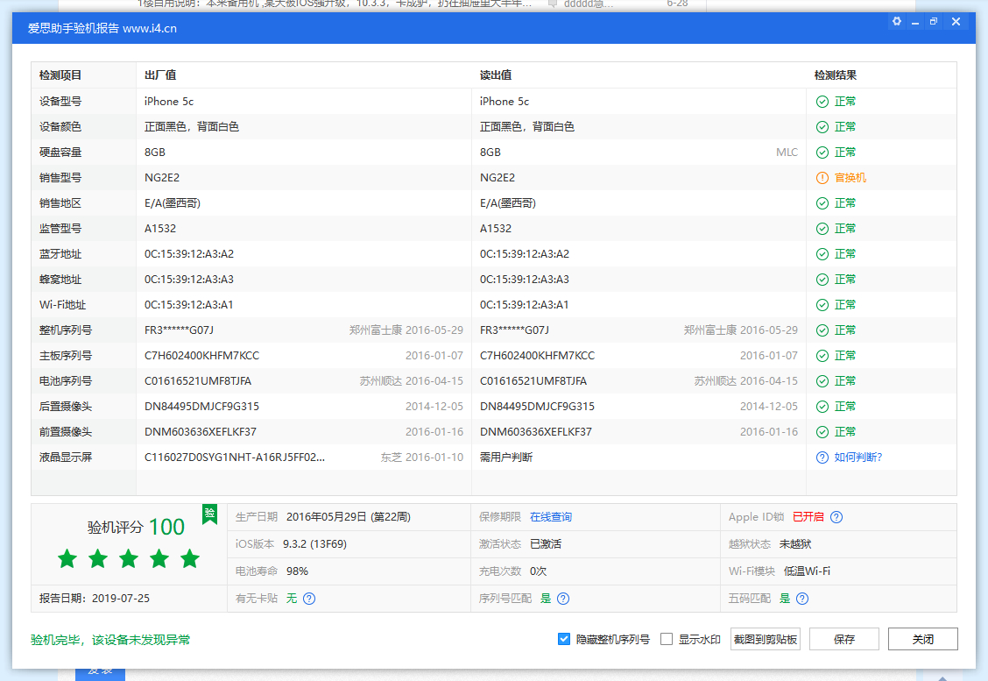Click the green 验 badge icon
This screenshot has width=988, height=681.
pyautogui.click(x=210, y=514)
